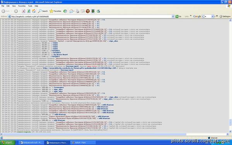
Task: Open the My Brave Heart player link
Action: pyautogui.click(x=61, y=55)
